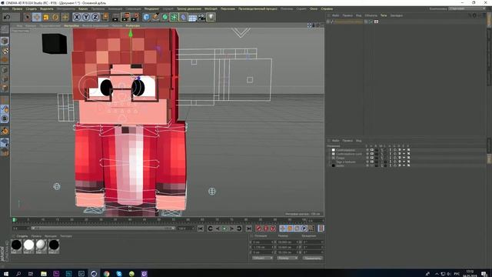The height and width of the screenshot is (277, 492).
Task: Switch to Polygons mode in left palette
Action: pos(5,88)
